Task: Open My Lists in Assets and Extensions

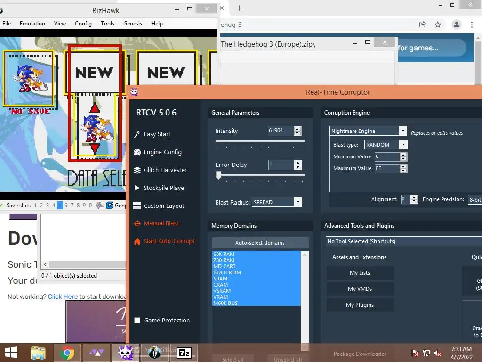Action: [360, 273]
